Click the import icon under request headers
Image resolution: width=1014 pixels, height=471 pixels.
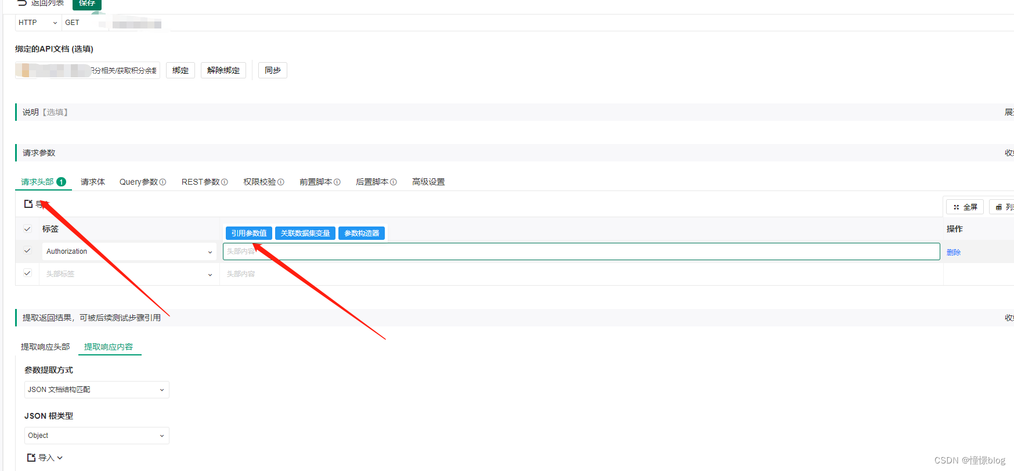(x=28, y=204)
